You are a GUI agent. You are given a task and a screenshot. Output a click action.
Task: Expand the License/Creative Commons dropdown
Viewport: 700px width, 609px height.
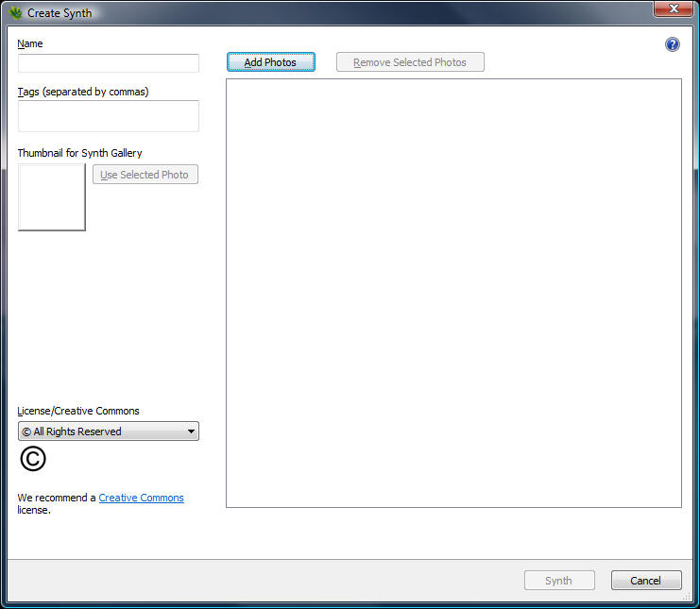[x=109, y=431]
